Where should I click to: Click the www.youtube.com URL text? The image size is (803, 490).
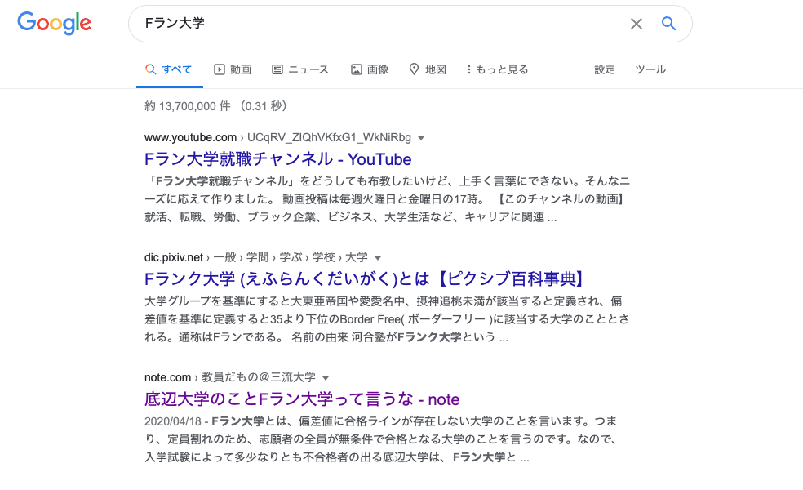(190, 138)
